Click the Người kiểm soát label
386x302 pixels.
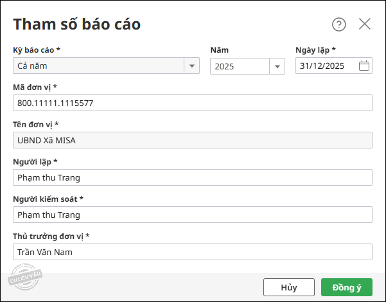(48, 199)
